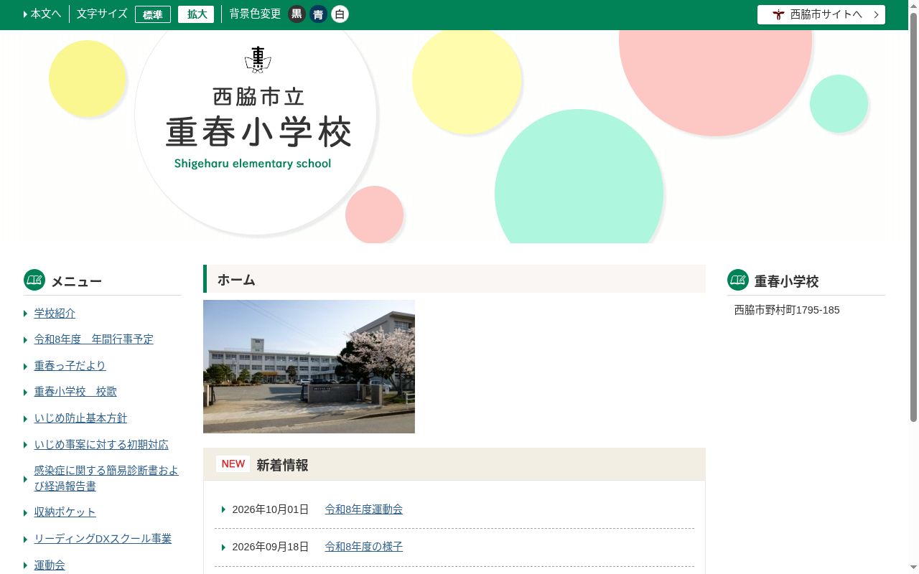
Task: Click the school building photo
Action: [309, 367]
